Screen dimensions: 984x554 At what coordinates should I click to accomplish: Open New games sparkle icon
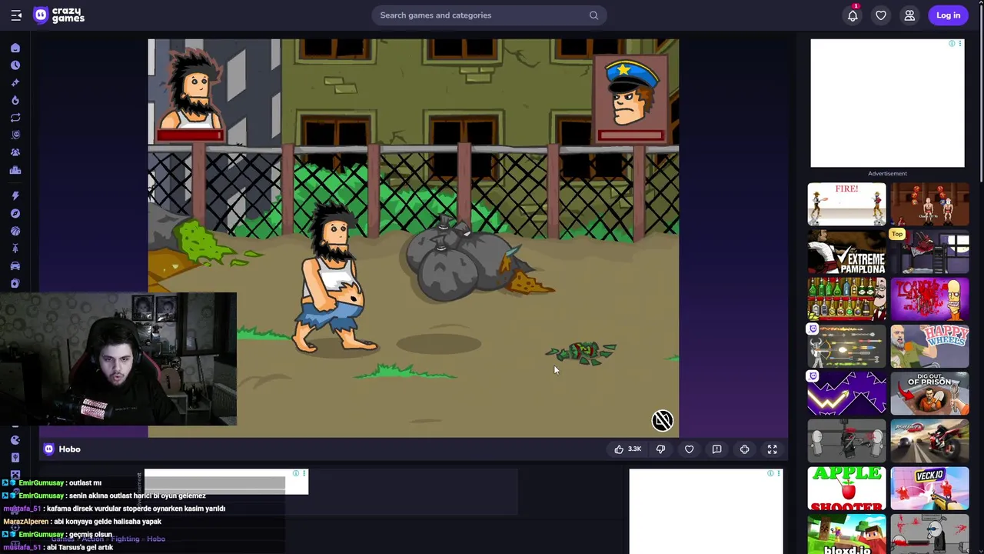[x=15, y=83]
